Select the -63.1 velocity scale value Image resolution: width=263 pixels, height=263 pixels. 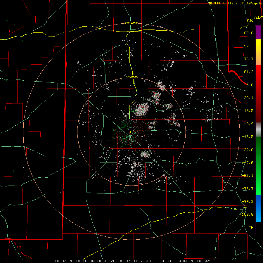248,176
